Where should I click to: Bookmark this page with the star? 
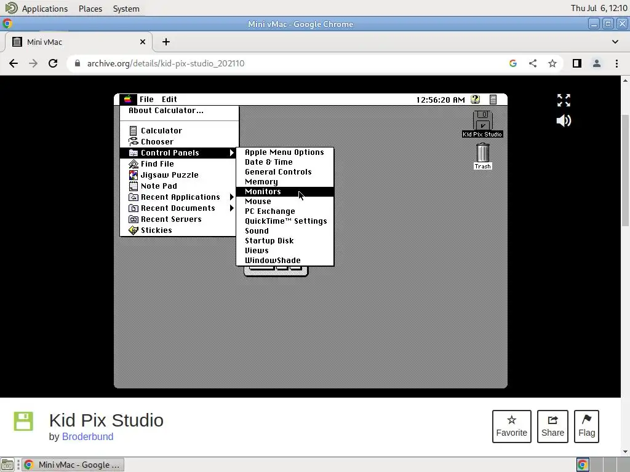click(552, 63)
